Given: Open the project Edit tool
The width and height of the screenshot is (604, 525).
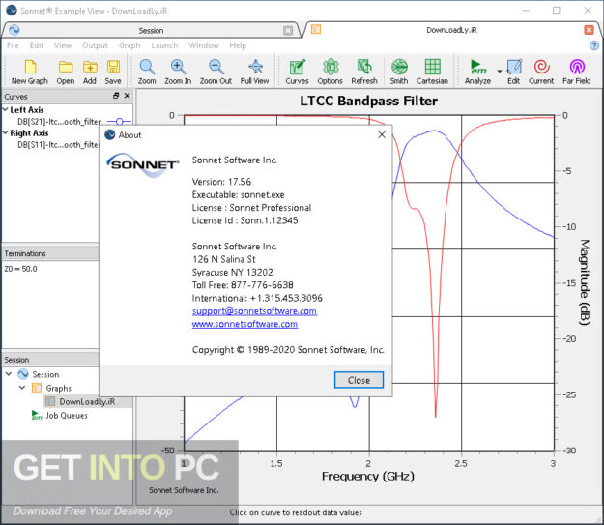Looking at the screenshot, I should tap(514, 72).
